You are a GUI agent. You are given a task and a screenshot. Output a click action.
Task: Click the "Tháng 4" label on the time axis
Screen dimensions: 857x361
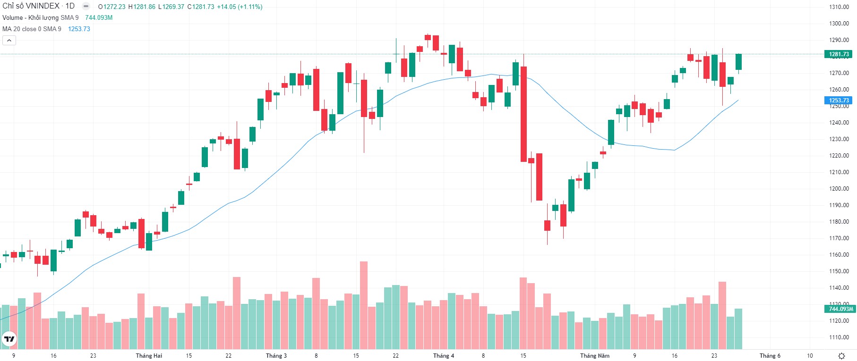tap(443, 355)
